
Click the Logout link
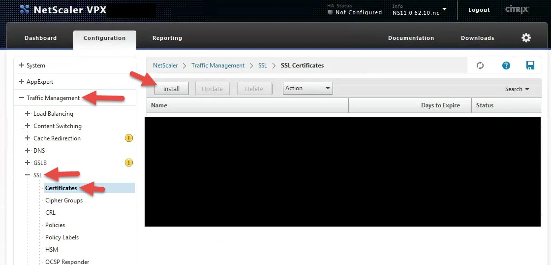[x=479, y=10]
